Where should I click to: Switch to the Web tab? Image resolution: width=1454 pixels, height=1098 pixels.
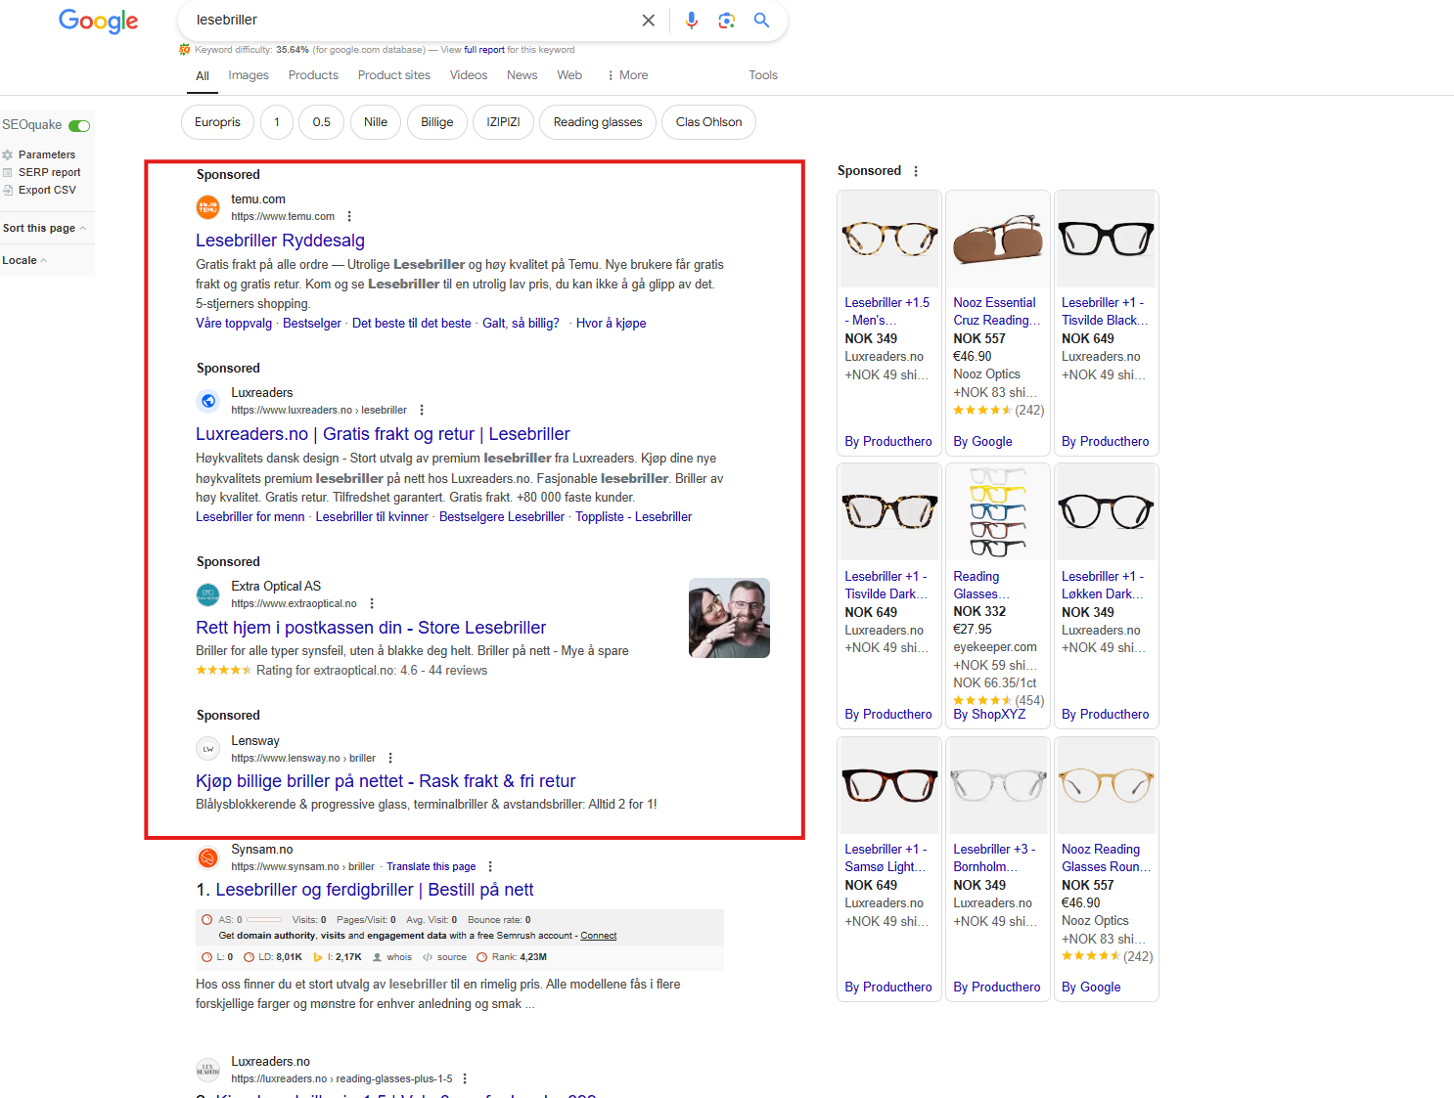pos(569,75)
